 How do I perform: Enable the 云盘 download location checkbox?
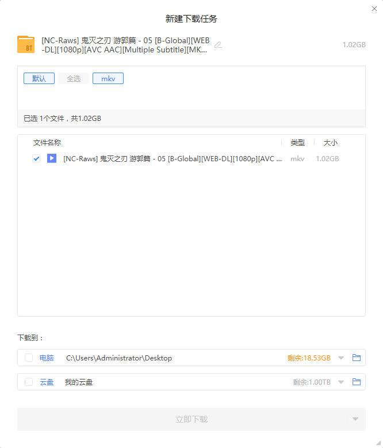(x=29, y=382)
